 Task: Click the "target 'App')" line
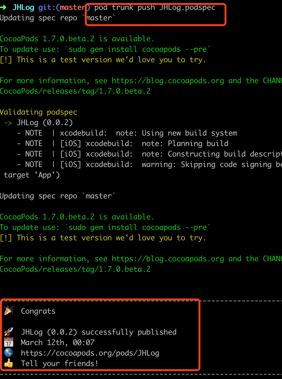pyautogui.click(x=32, y=175)
